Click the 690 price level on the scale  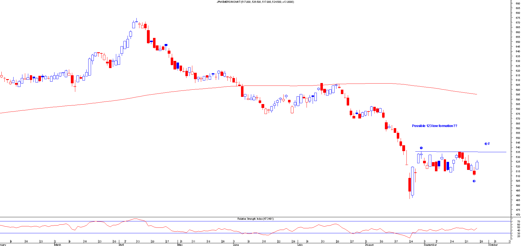[517, 3]
